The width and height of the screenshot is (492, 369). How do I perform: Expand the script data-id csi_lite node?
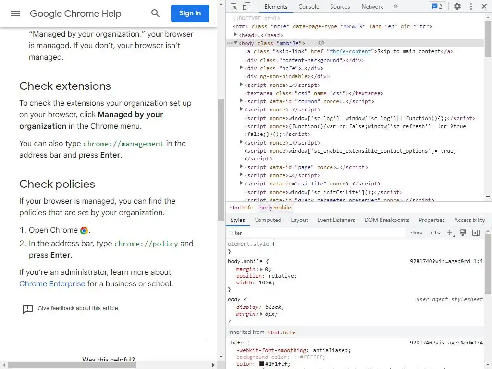241,183
